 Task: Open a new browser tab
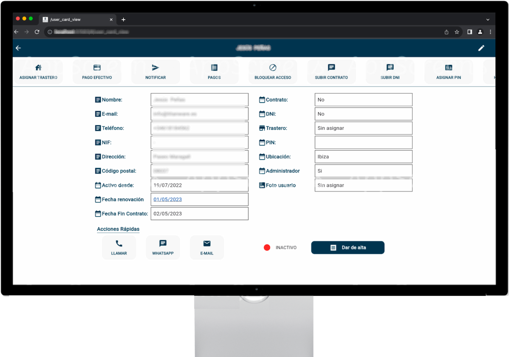123,20
